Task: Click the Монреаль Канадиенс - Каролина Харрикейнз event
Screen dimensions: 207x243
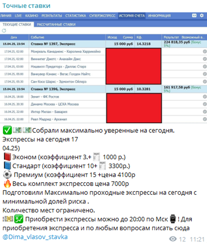Action: (x=65, y=51)
